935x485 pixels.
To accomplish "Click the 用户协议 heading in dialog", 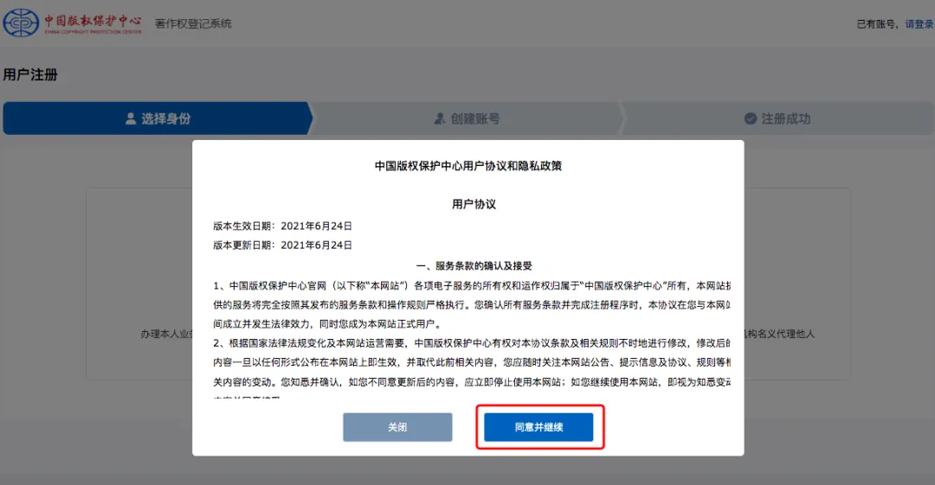I will [474, 204].
